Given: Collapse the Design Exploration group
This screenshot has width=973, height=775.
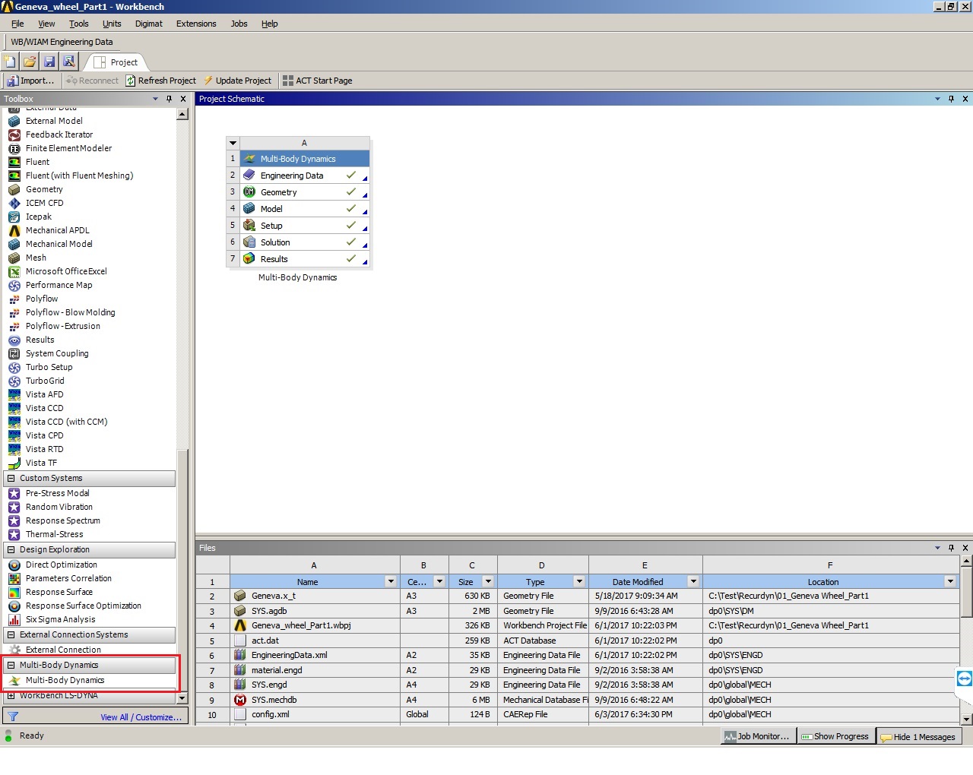Looking at the screenshot, I should pos(11,549).
